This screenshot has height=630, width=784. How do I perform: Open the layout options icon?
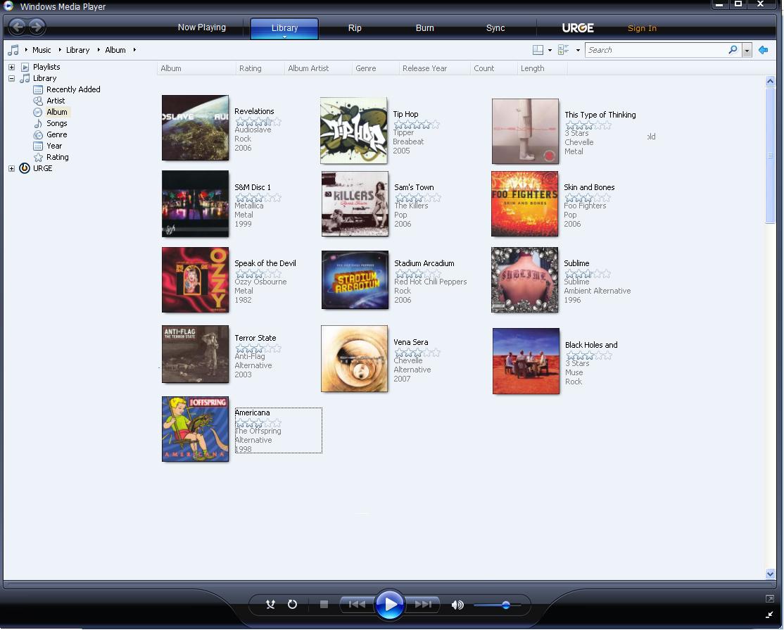click(x=538, y=50)
